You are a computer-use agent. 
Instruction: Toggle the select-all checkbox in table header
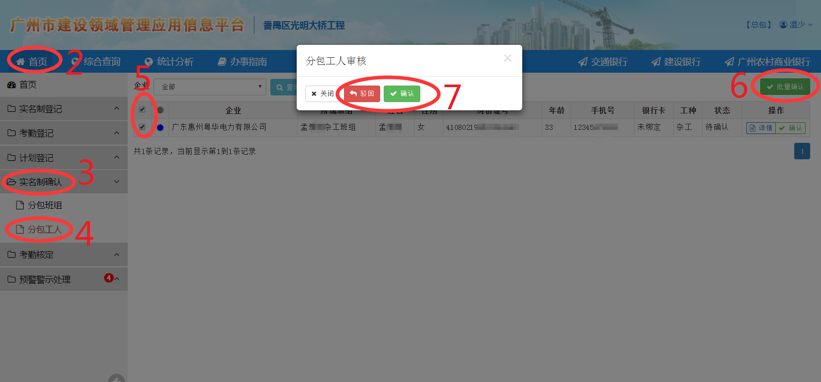[x=142, y=110]
